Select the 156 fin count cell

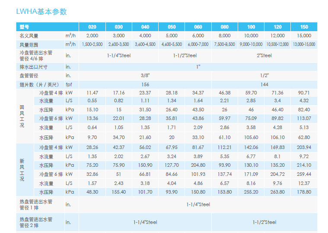click(145, 84)
